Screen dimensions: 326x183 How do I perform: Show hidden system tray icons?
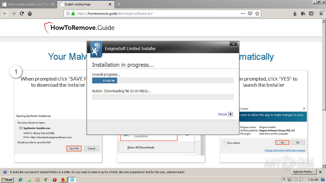284,179
